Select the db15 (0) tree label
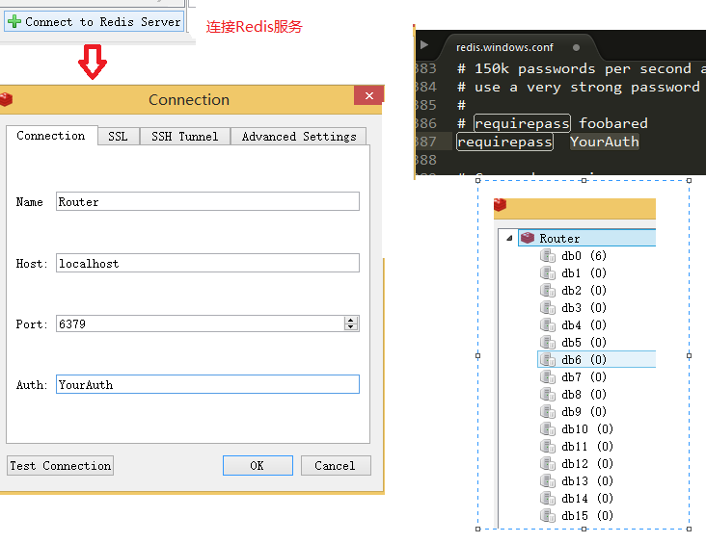 coord(587,516)
